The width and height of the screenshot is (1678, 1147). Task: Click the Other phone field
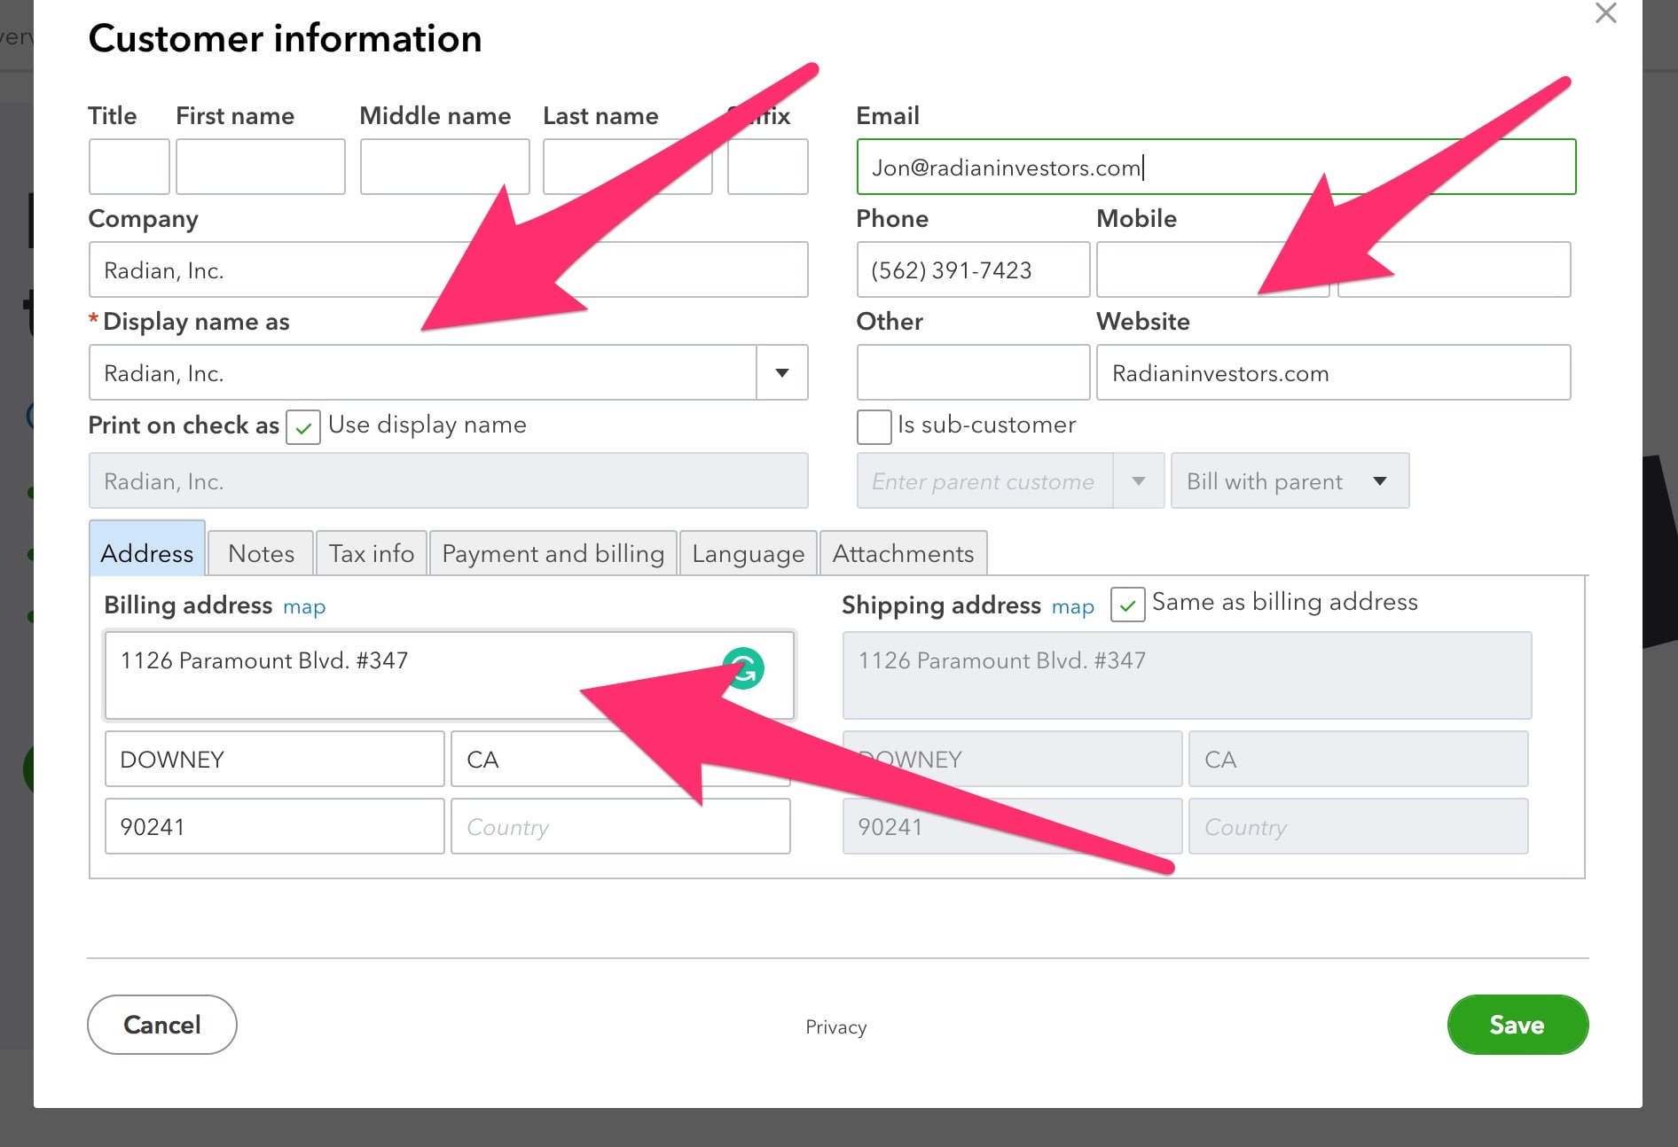(x=973, y=372)
